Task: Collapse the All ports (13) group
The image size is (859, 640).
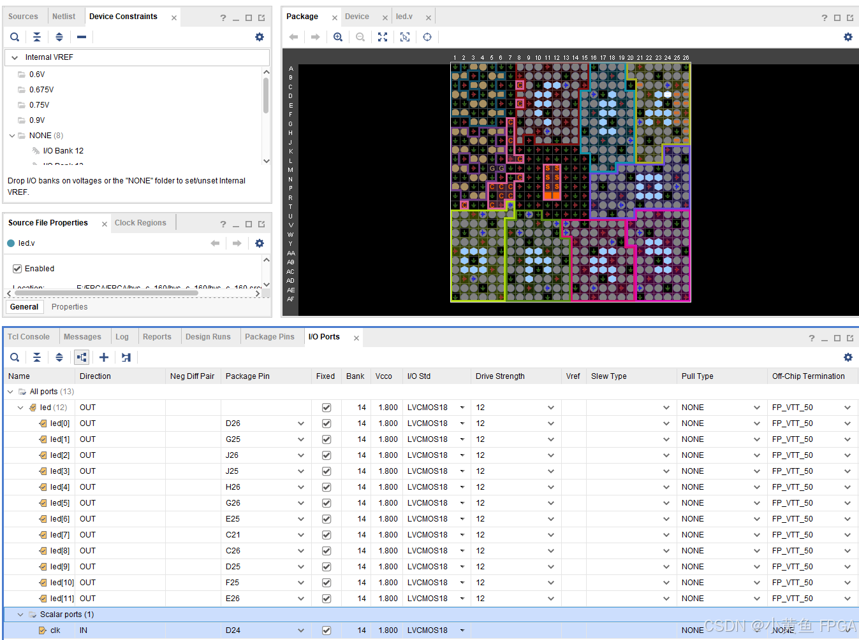Action: point(10,392)
